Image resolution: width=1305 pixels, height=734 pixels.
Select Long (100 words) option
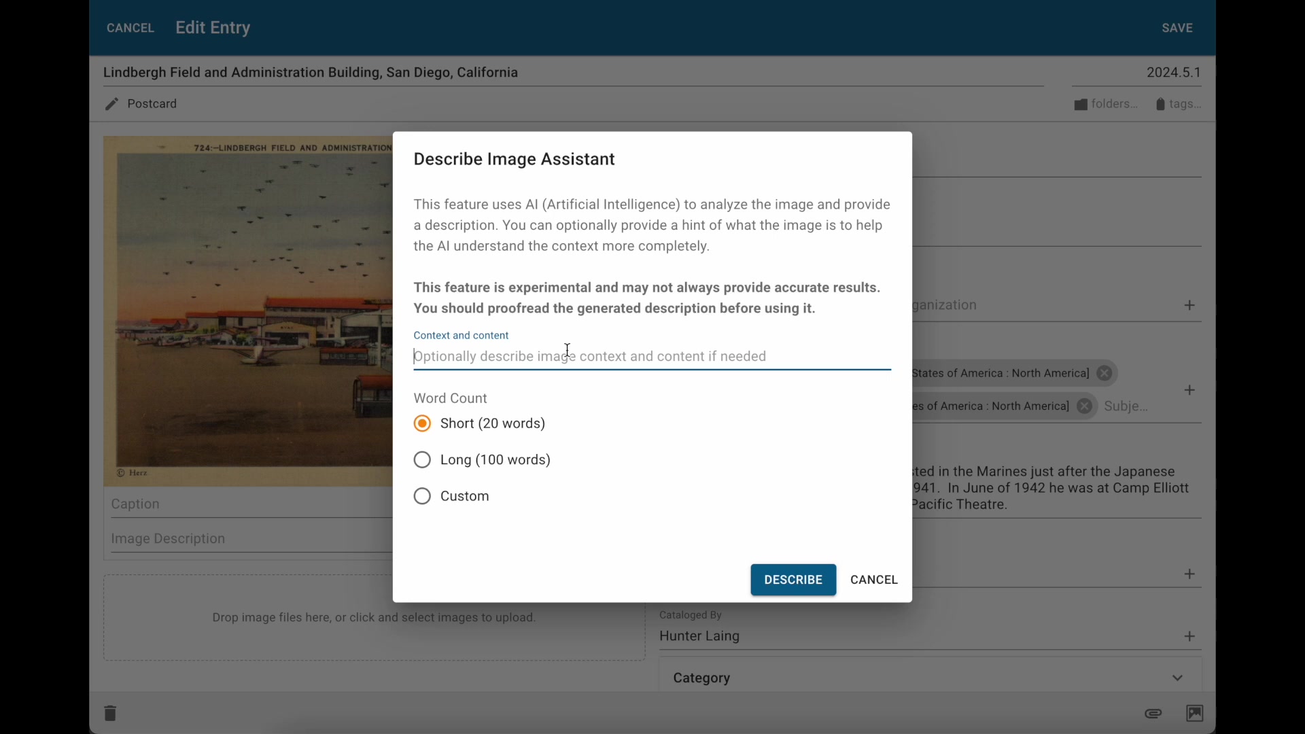pos(422,460)
